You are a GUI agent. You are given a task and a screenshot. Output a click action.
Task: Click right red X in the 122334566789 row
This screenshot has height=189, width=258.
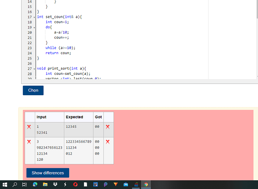click(107, 142)
